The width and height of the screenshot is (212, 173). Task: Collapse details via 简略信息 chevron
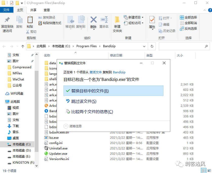coord(66,126)
